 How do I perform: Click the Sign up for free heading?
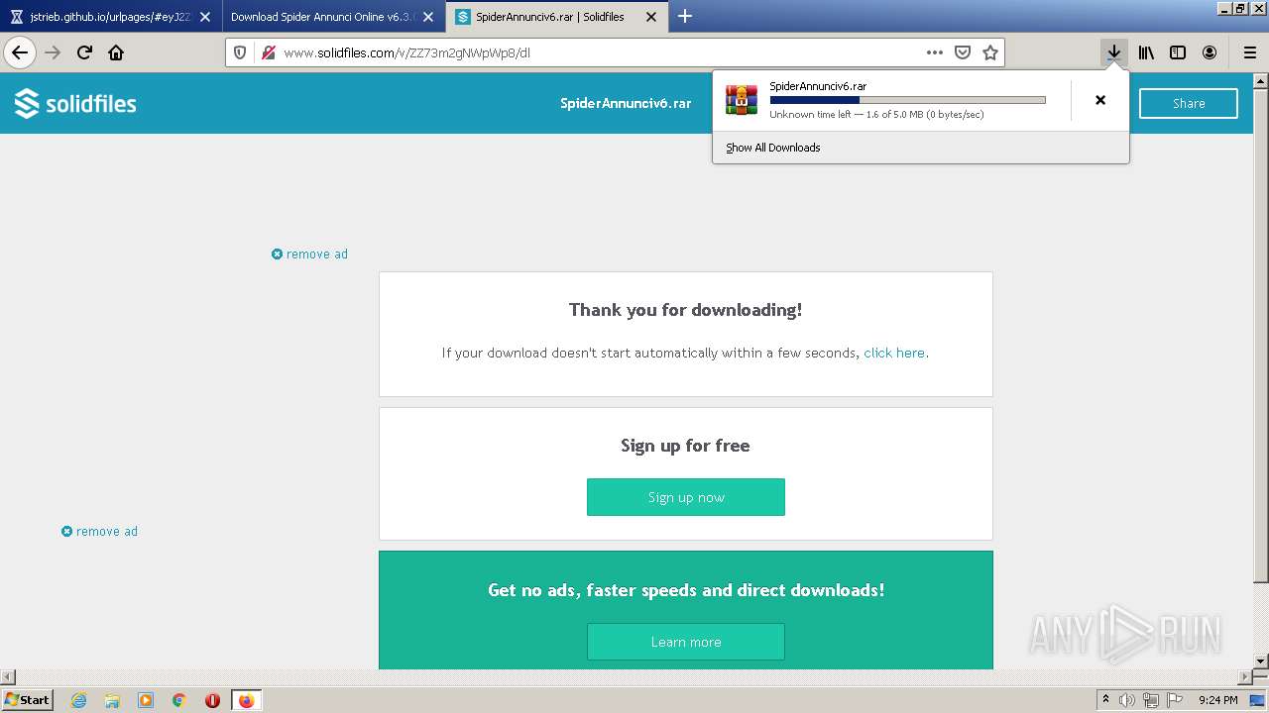[686, 446]
